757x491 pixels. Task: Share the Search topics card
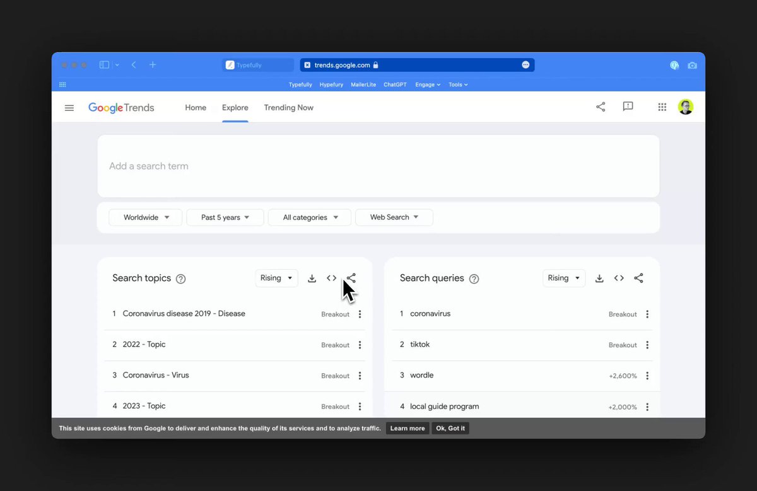point(351,278)
